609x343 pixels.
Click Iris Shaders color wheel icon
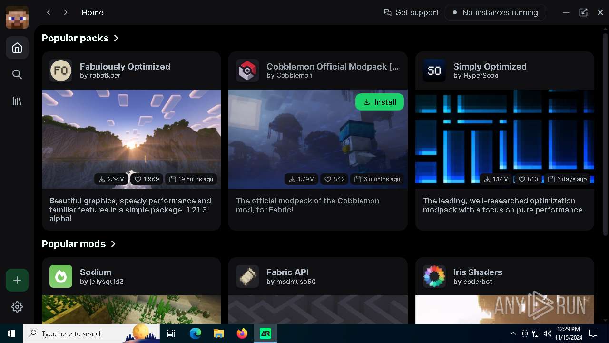pos(434,276)
